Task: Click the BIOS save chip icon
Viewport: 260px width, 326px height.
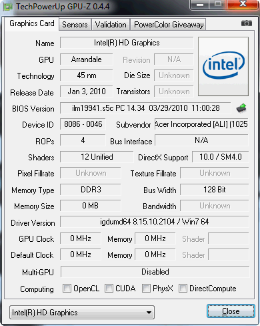Action: pyautogui.click(x=241, y=108)
